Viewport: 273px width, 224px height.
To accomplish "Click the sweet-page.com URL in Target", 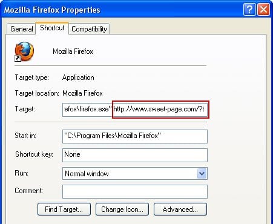I will click(159, 109).
